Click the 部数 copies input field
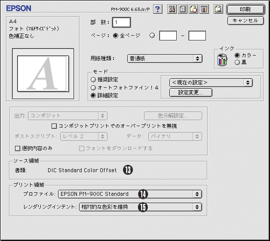Viewport: 270px width, 241px height. click(x=122, y=22)
